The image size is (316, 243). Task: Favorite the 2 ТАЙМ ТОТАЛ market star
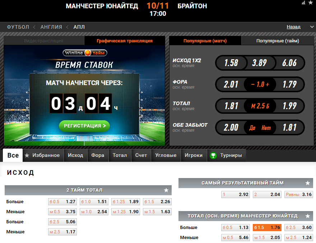[x=166, y=190]
